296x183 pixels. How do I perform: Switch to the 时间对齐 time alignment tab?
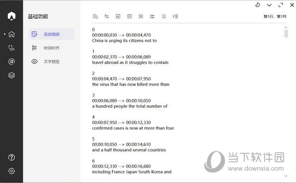(x=52, y=48)
